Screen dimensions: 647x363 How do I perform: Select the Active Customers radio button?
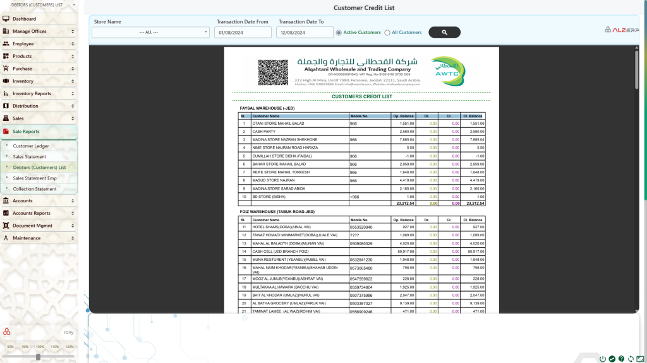click(x=339, y=33)
